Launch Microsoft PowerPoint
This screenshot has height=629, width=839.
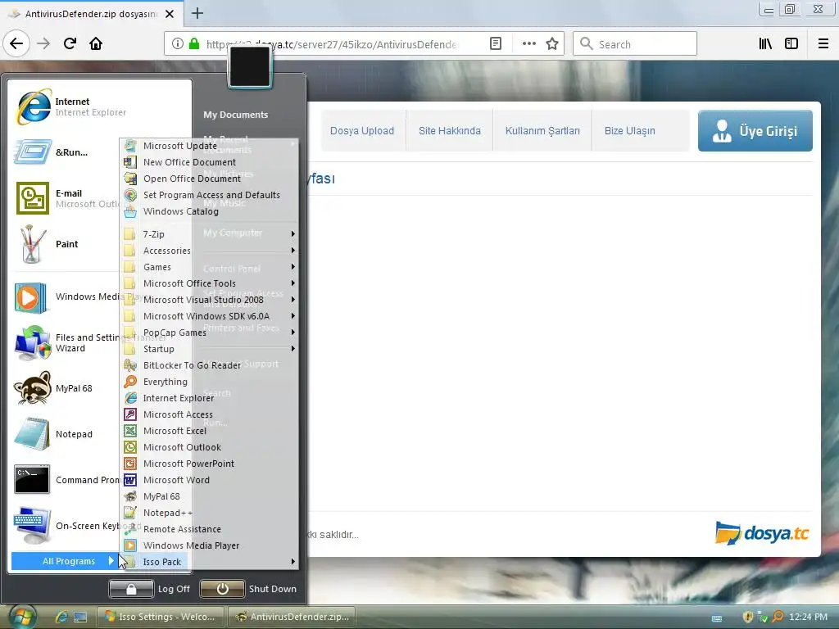coord(209,464)
